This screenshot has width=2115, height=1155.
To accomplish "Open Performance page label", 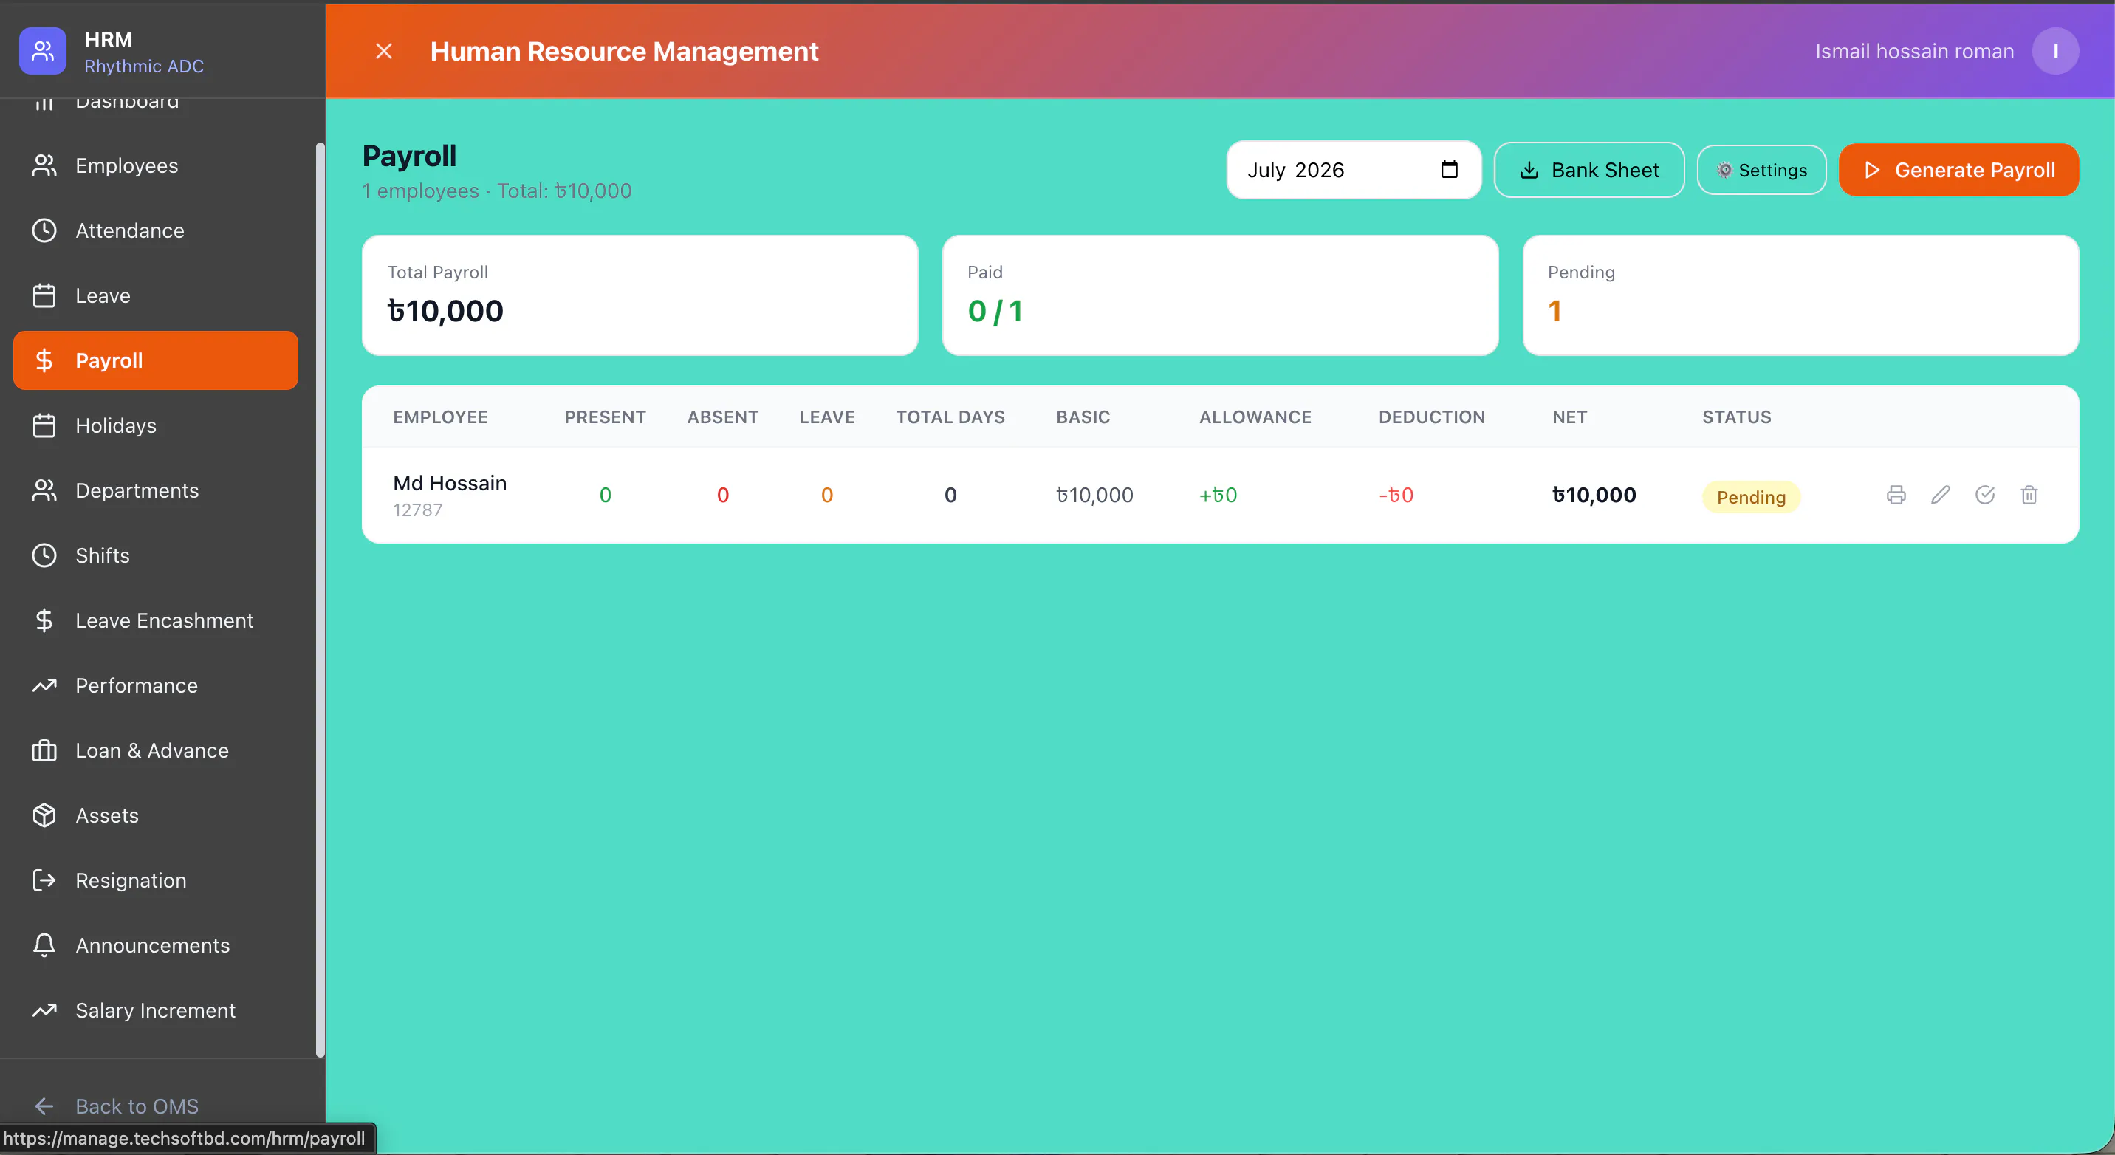I will point(137,685).
